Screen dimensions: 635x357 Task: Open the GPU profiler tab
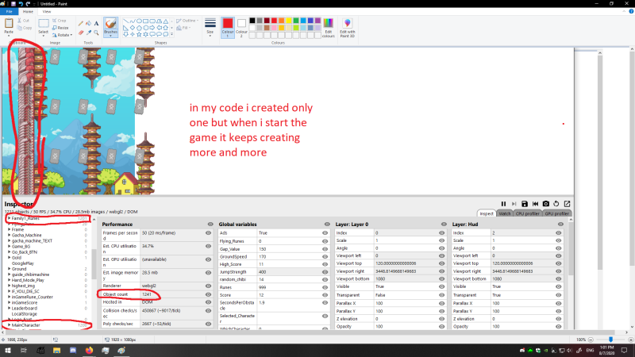click(557, 213)
